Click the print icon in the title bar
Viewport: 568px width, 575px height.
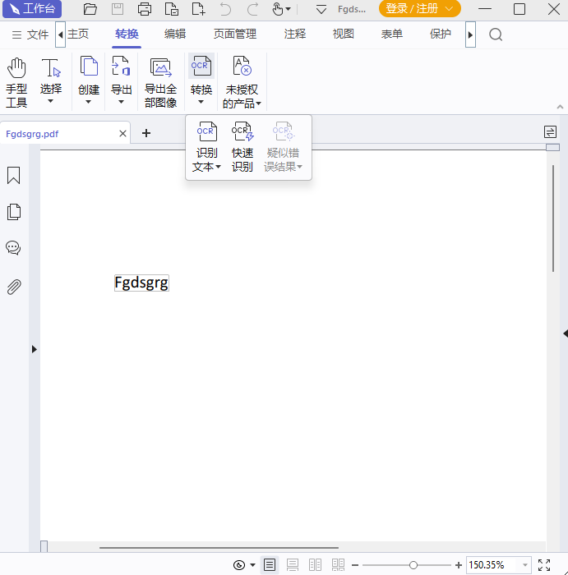pyautogui.click(x=145, y=10)
